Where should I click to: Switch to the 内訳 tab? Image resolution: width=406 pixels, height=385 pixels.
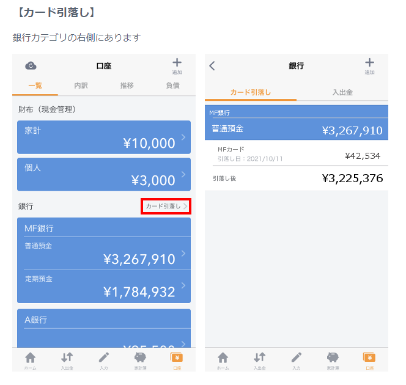81,86
